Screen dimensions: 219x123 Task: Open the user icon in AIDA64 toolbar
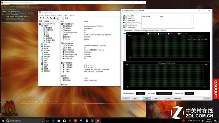54,18
